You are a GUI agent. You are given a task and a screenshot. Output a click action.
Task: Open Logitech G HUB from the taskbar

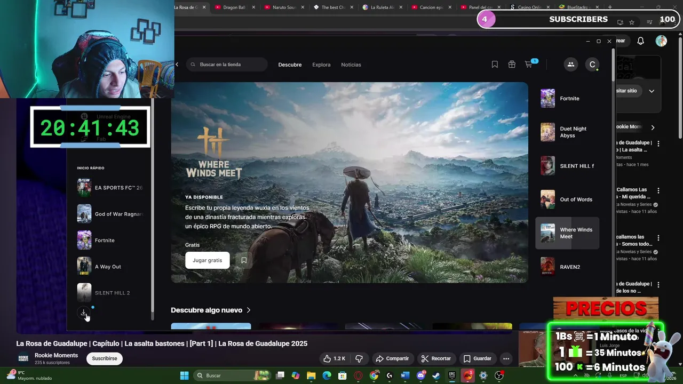click(389, 375)
